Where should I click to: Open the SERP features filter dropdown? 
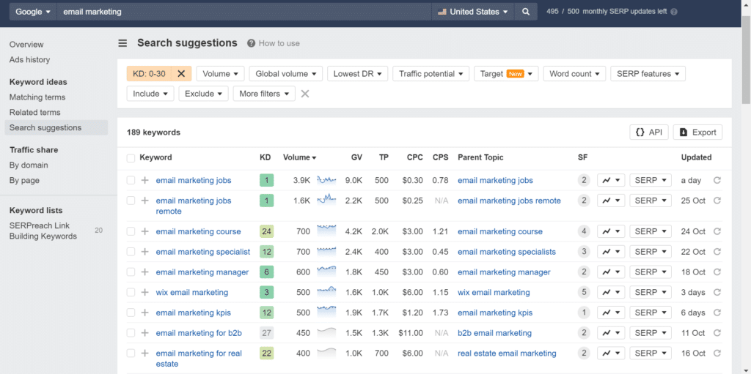coord(648,74)
